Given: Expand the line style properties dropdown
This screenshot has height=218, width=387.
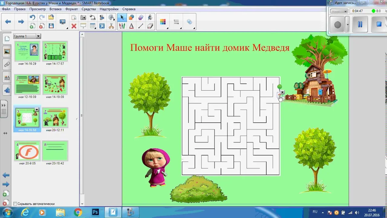Looking at the screenshot, I should (x=177, y=22).
